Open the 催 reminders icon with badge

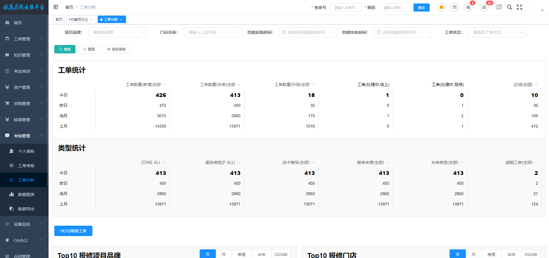(468, 8)
